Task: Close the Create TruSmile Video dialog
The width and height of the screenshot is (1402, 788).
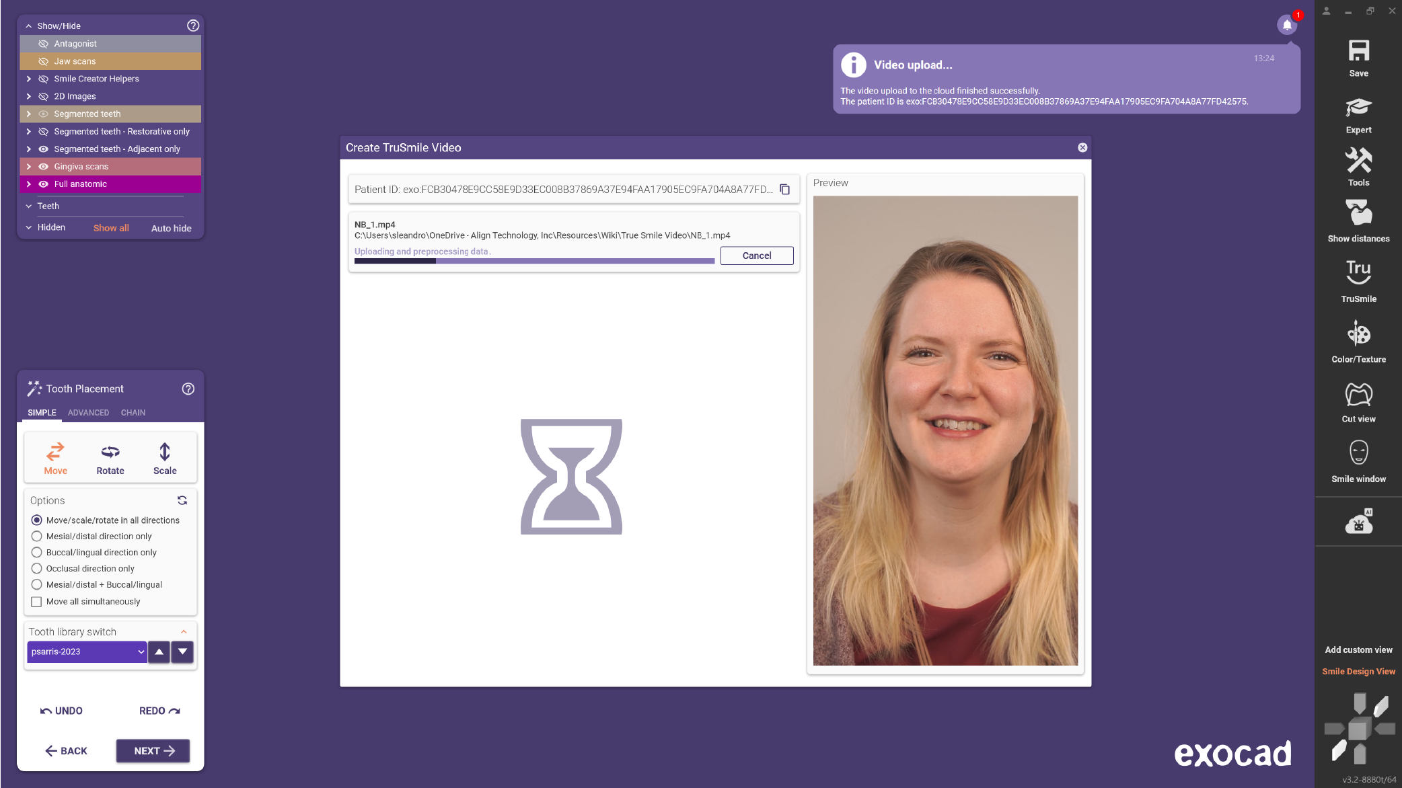Action: (x=1082, y=148)
